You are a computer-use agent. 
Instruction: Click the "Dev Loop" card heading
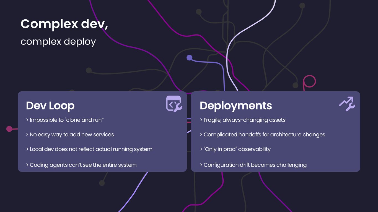click(x=50, y=106)
